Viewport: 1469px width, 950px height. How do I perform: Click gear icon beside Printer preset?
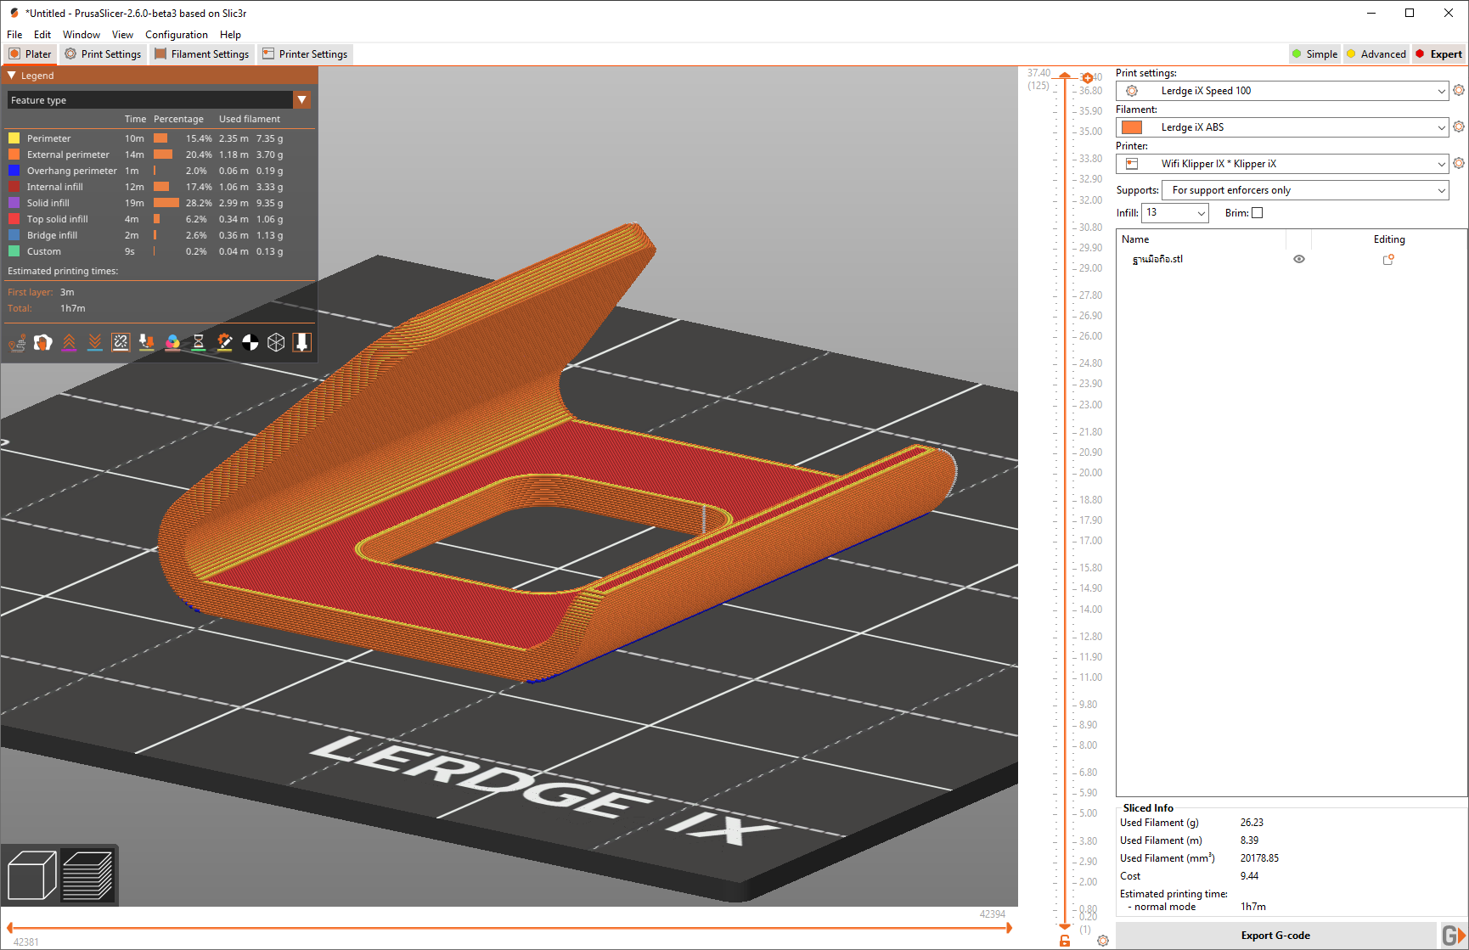click(1459, 163)
